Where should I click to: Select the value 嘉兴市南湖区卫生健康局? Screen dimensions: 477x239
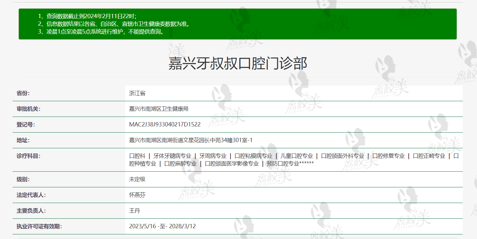(159, 109)
